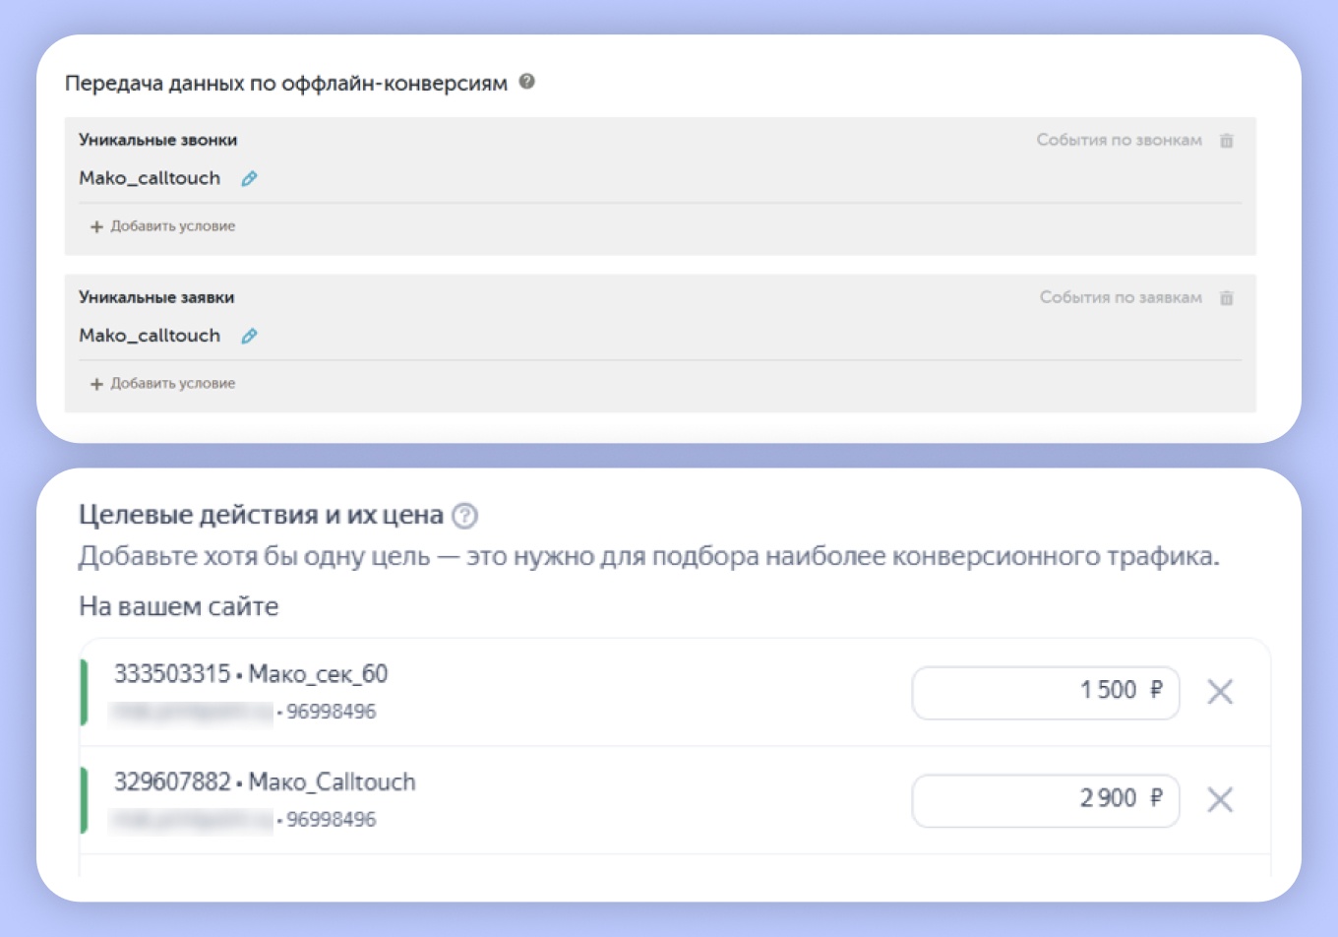1338x937 pixels.
Task: Click the plus icon in calls block
Action: [x=96, y=227]
